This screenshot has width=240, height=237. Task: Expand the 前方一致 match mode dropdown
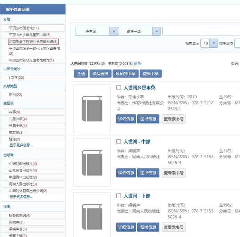157,32
